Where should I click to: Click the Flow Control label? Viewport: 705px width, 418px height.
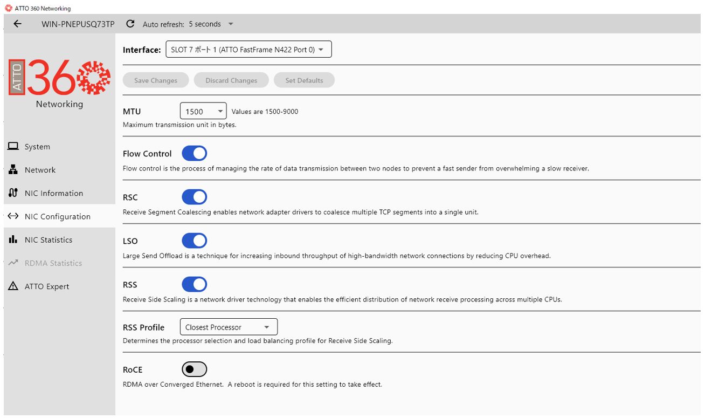[x=147, y=153]
